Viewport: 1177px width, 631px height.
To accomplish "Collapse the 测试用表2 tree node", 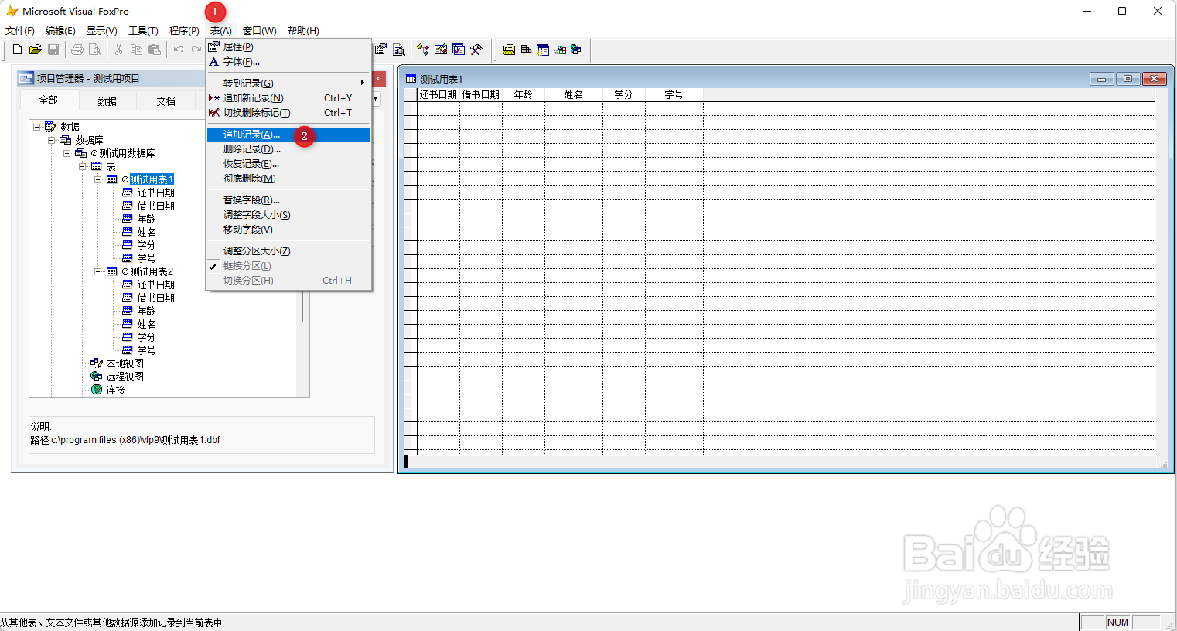I will [x=98, y=271].
